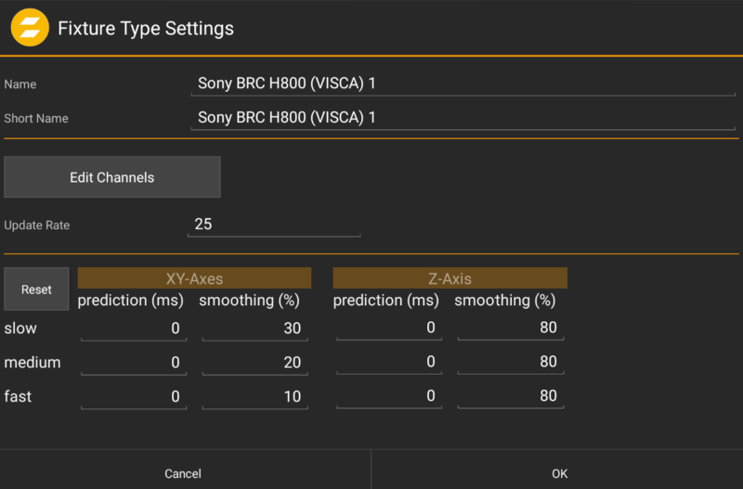Edit slow Z-Axis smoothing value 80
The image size is (743, 489).
pyautogui.click(x=511, y=328)
